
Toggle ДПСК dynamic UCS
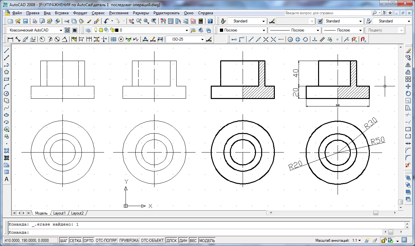(171, 240)
